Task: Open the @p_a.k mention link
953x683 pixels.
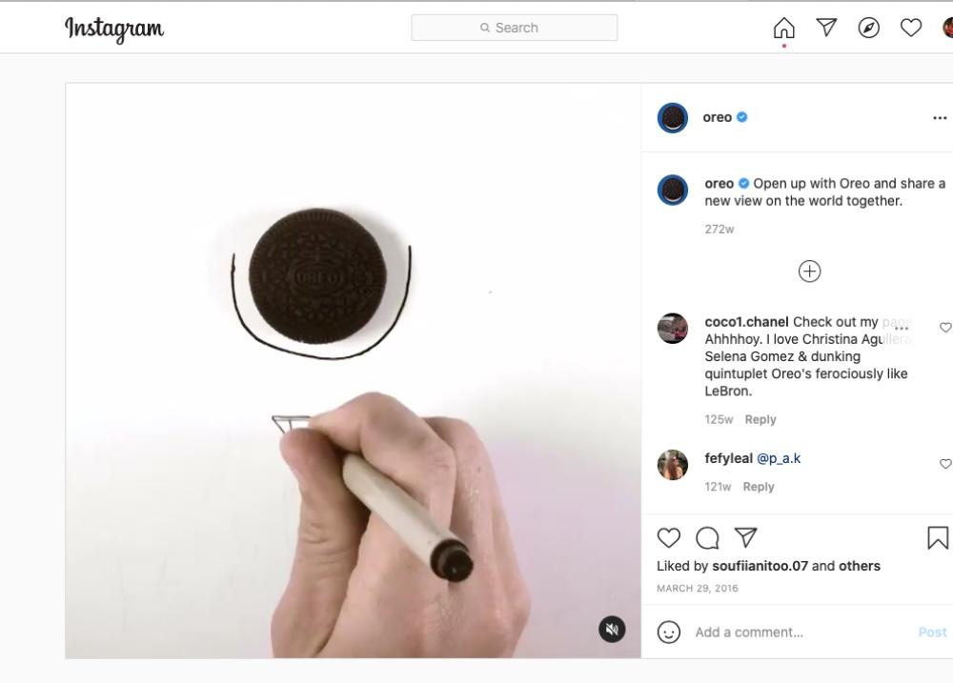Action: coord(779,459)
